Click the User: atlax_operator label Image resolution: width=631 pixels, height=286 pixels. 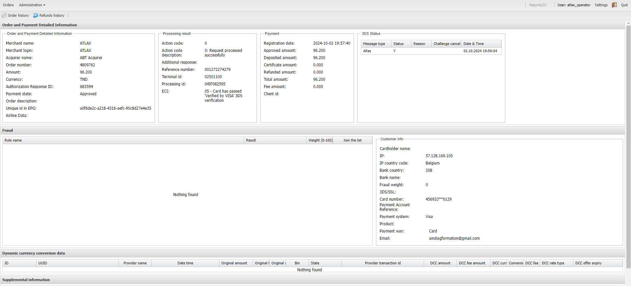point(574,5)
